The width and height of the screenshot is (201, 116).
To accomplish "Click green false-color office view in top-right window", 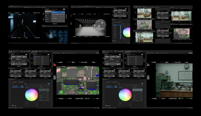I will coord(144,25).
